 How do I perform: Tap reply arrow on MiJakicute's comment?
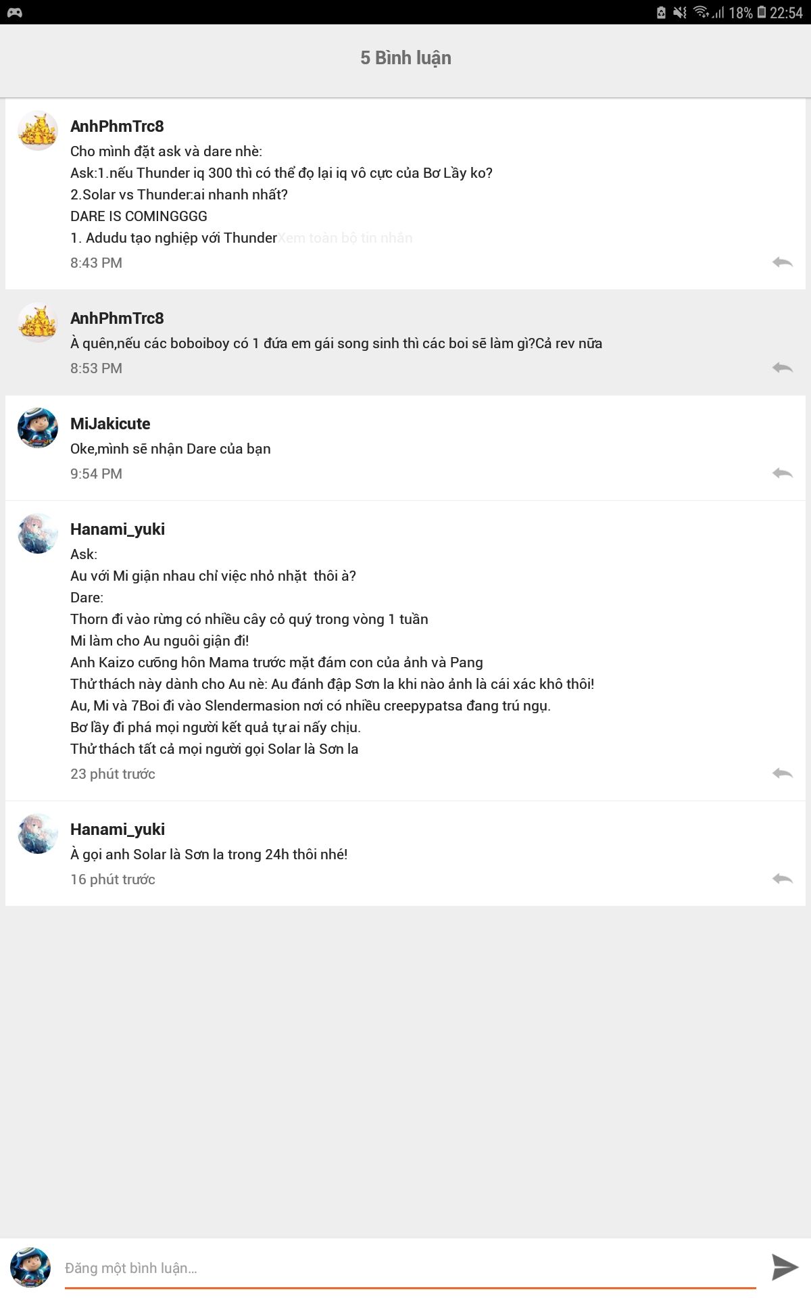[x=782, y=473]
